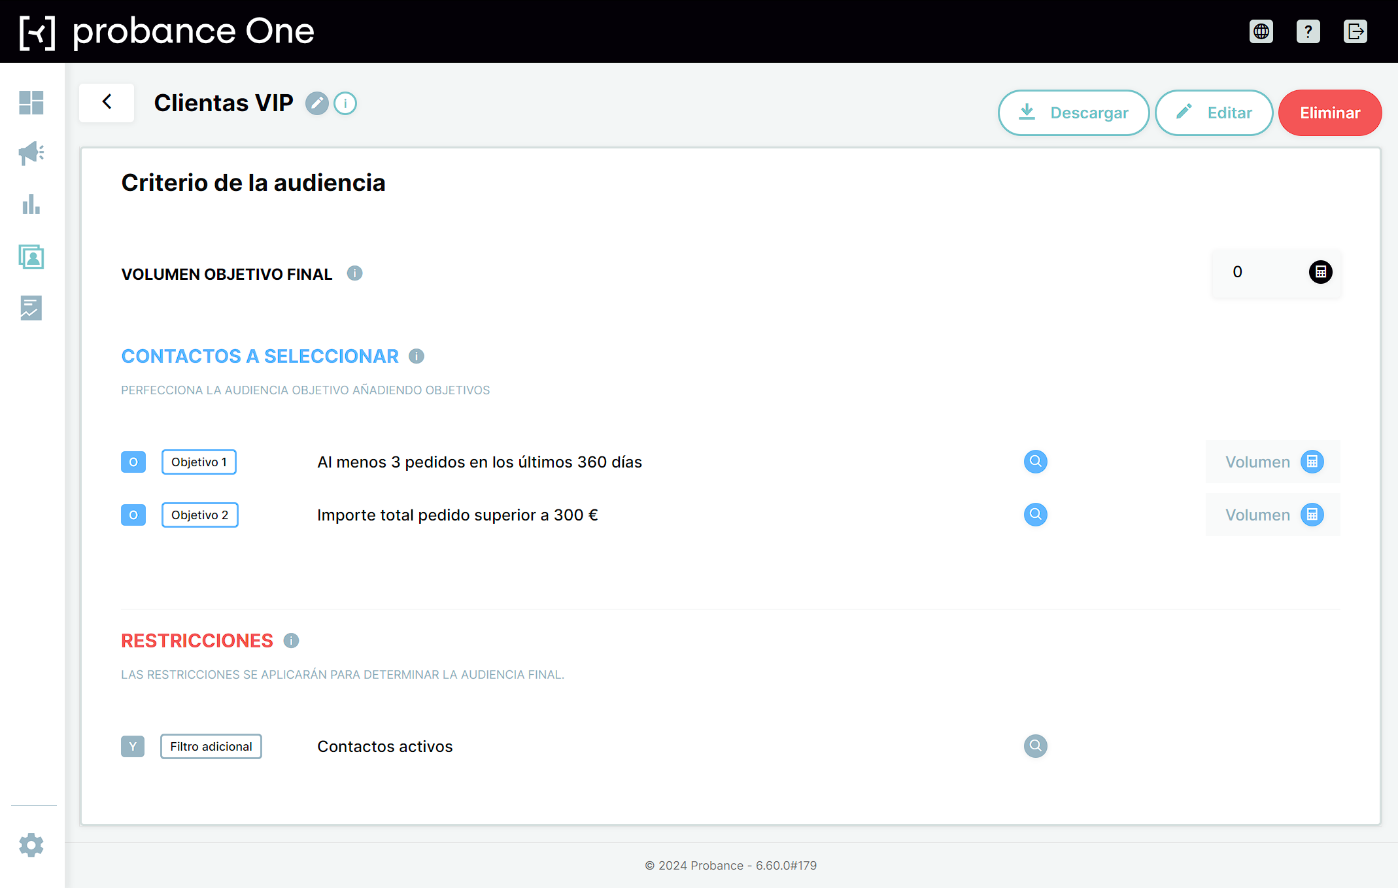Screen dimensions: 1398x888
Task: Open the help question mark icon
Action: 1308,31
